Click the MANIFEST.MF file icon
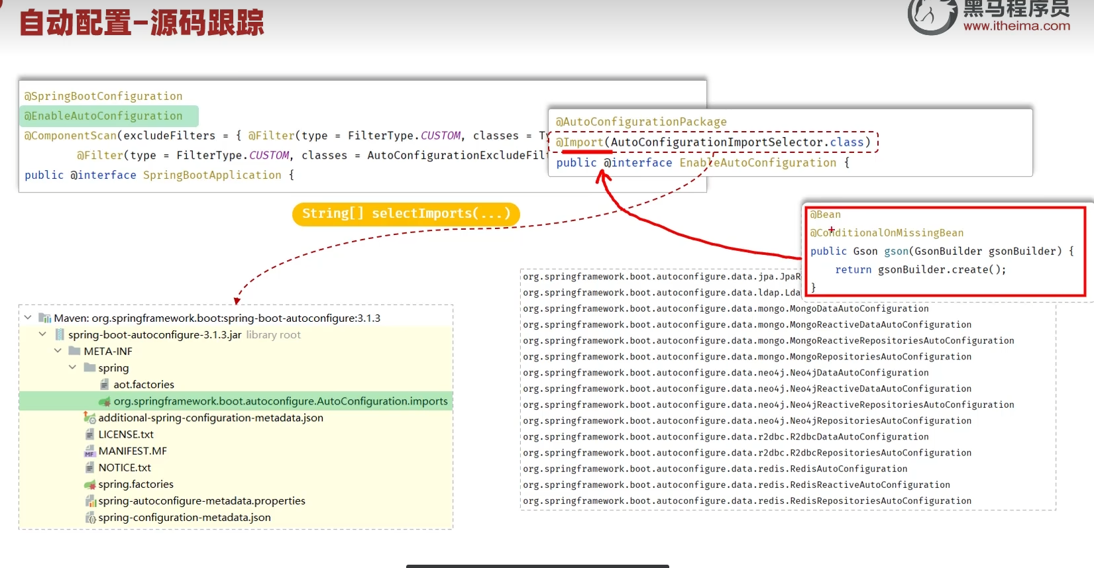Image resolution: width=1094 pixels, height=568 pixels. click(x=90, y=451)
